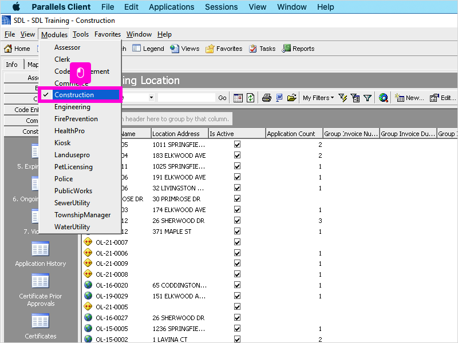Click globe icon beside OL-19-0029
The image size is (458, 343).
pyautogui.click(x=88, y=296)
